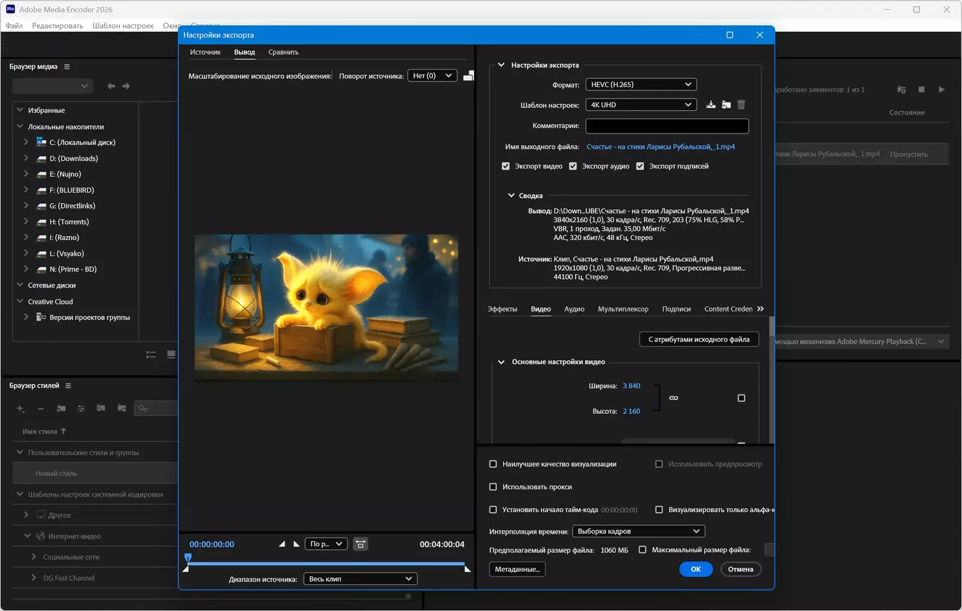Disable the Экспорт подписей checkbox
The height and width of the screenshot is (611, 962).
pyautogui.click(x=640, y=167)
